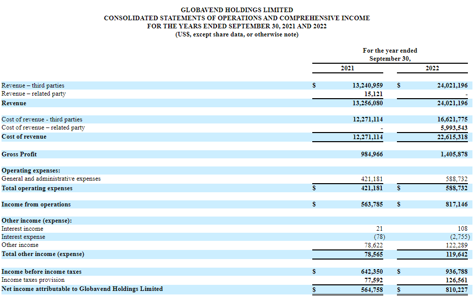Click the 2021 income from operations 563,785
The width and height of the screenshot is (475, 298).
pos(371,204)
